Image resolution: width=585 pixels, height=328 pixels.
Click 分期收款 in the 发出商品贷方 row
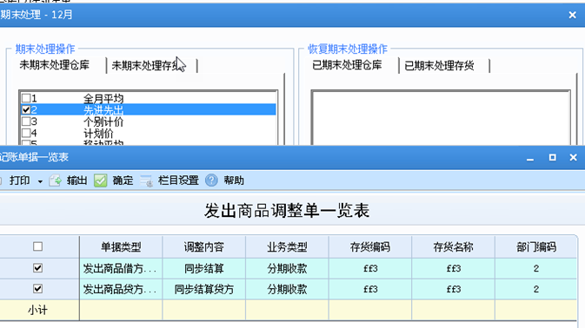click(287, 289)
